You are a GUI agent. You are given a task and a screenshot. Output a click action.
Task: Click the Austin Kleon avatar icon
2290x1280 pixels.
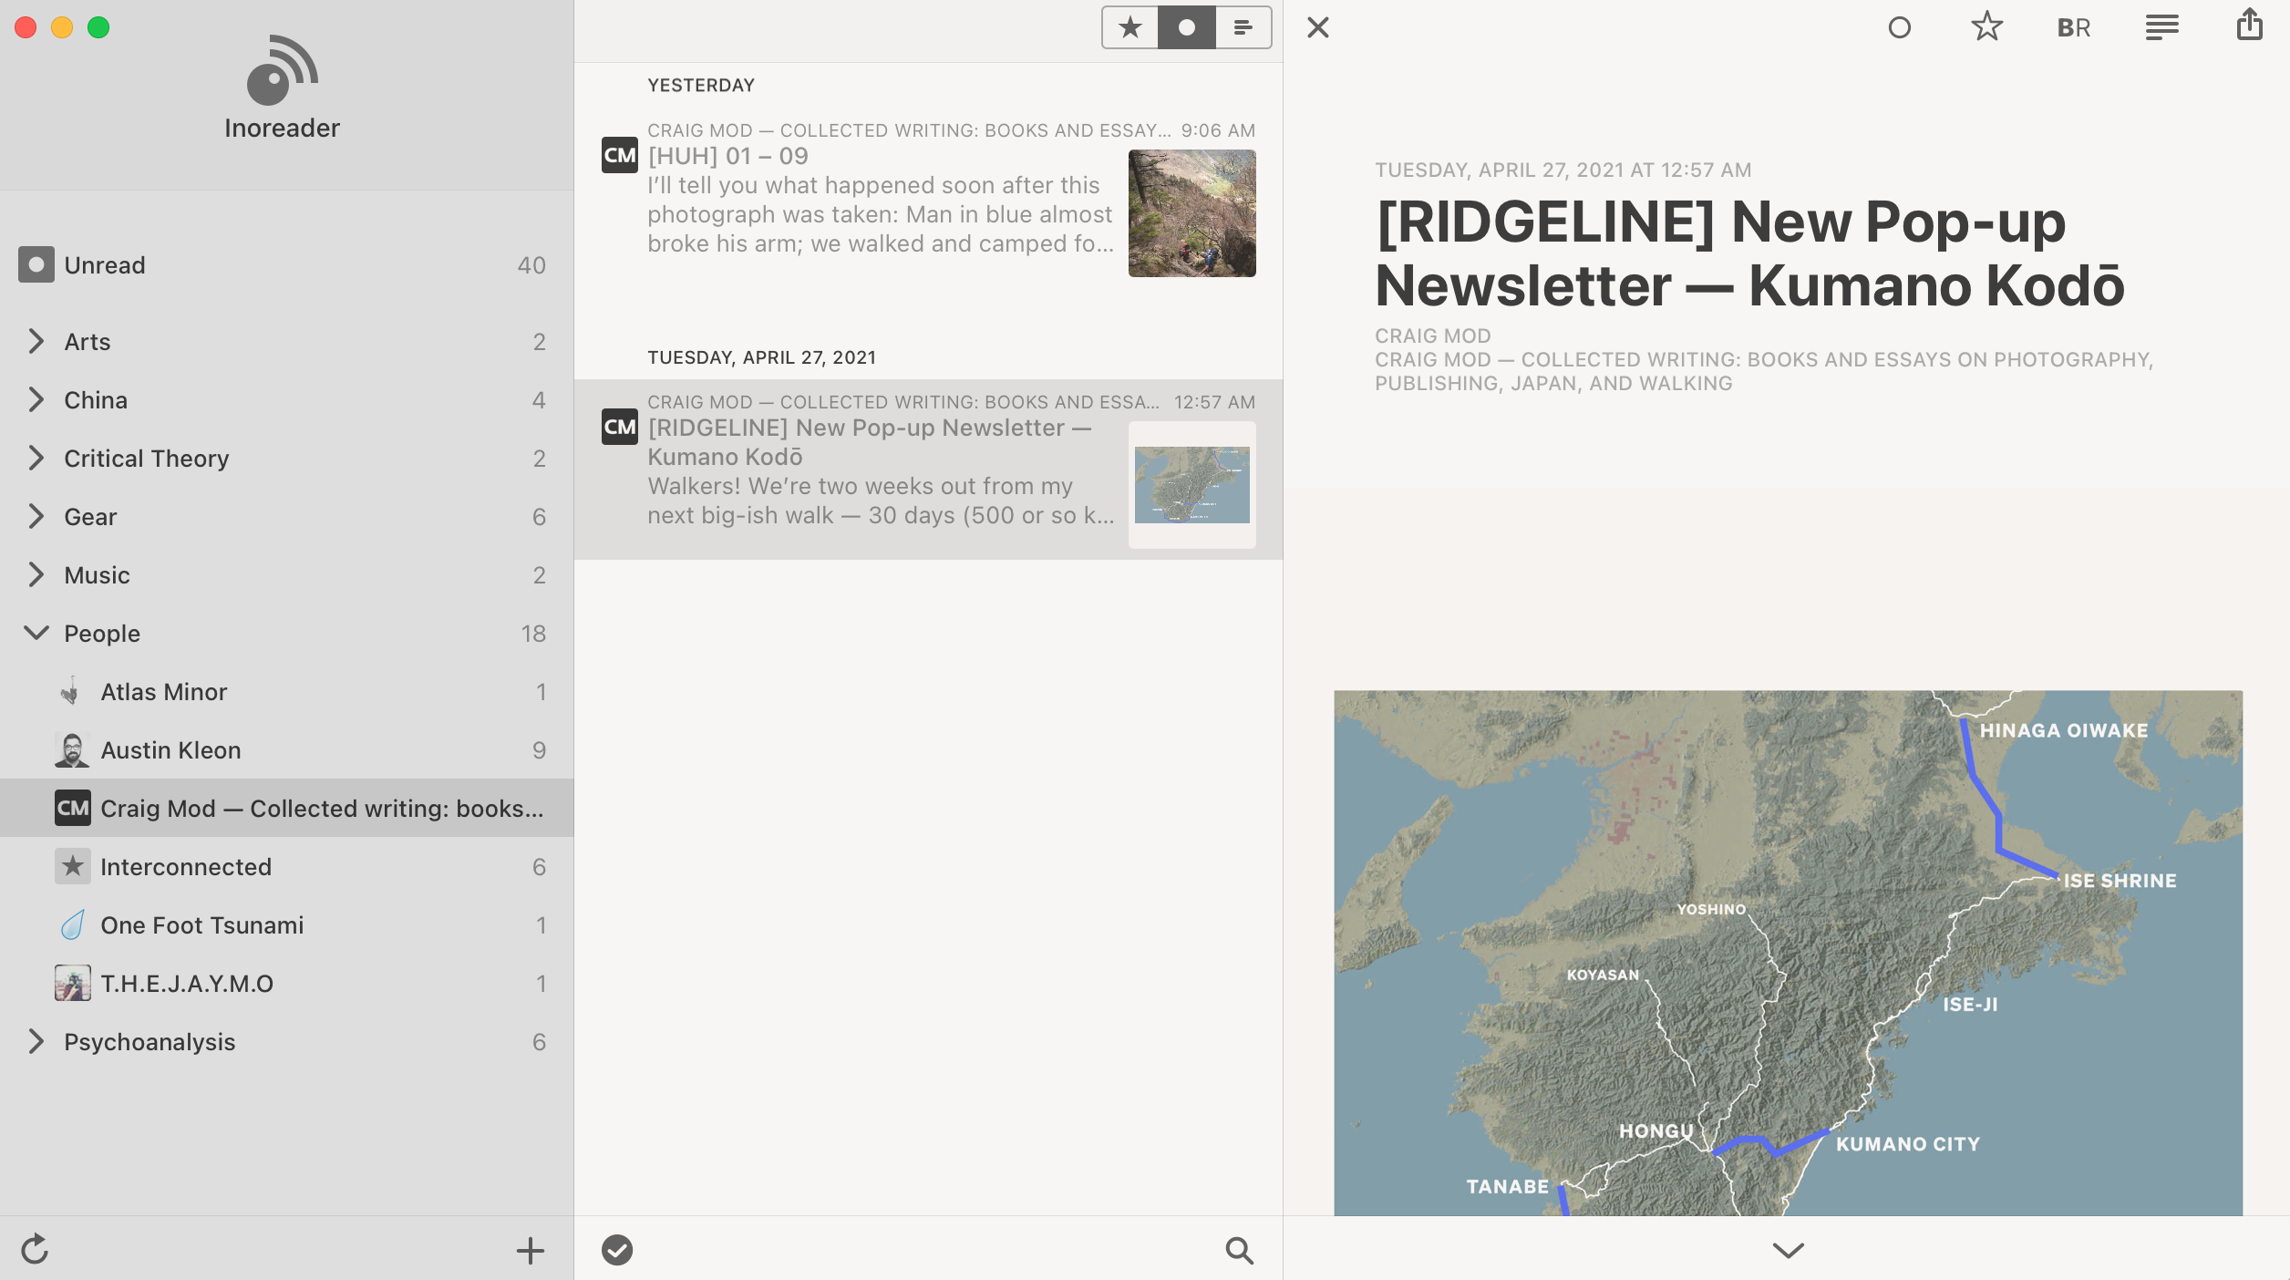click(x=72, y=749)
